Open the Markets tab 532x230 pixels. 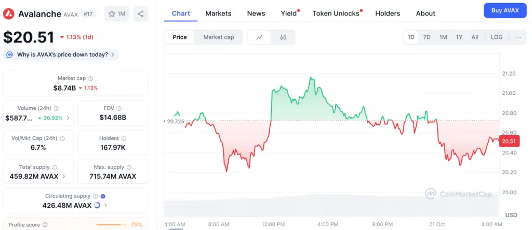(x=218, y=13)
